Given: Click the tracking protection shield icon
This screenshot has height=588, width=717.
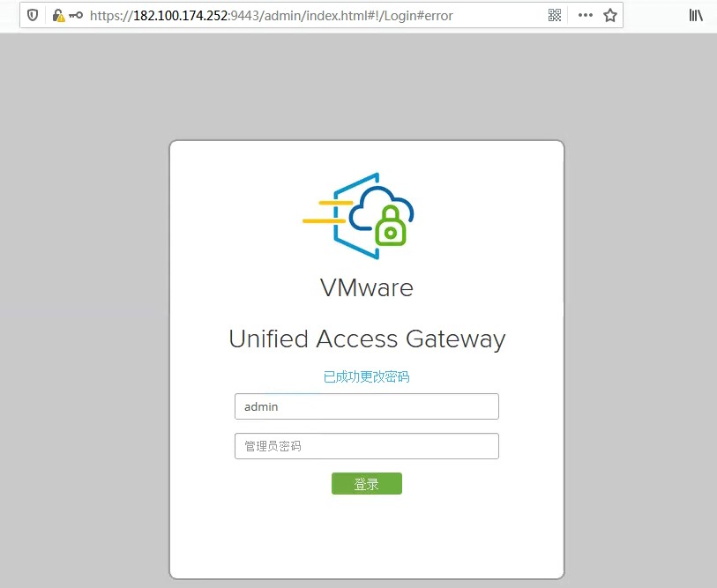Looking at the screenshot, I should [x=33, y=16].
